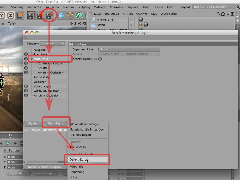
Task: Click the Objekte side tab
Action: (x=238, y=18)
